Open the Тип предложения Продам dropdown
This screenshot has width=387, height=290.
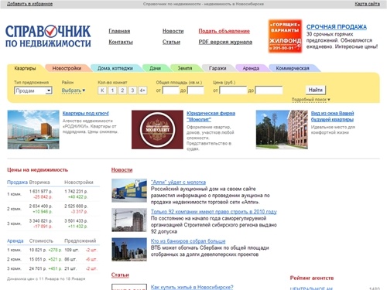point(33,90)
